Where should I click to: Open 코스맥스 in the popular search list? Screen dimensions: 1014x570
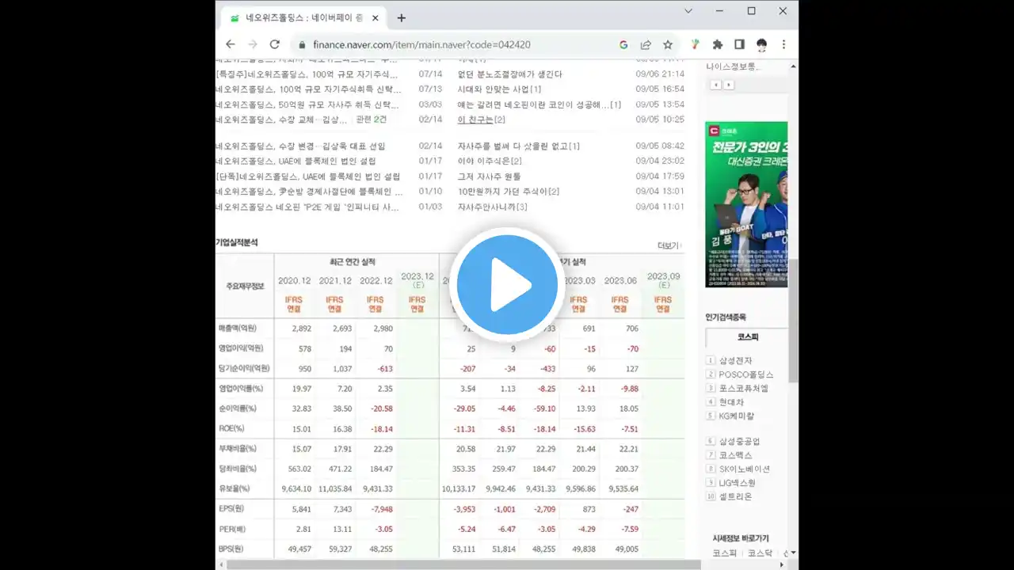point(736,455)
